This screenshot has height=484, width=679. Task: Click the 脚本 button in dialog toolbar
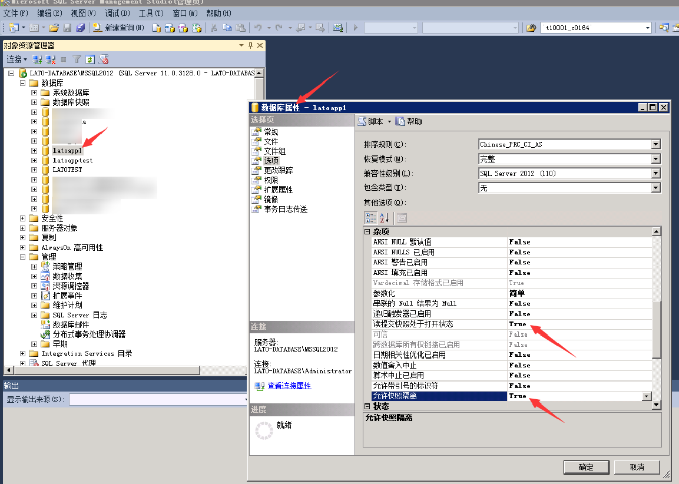370,122
